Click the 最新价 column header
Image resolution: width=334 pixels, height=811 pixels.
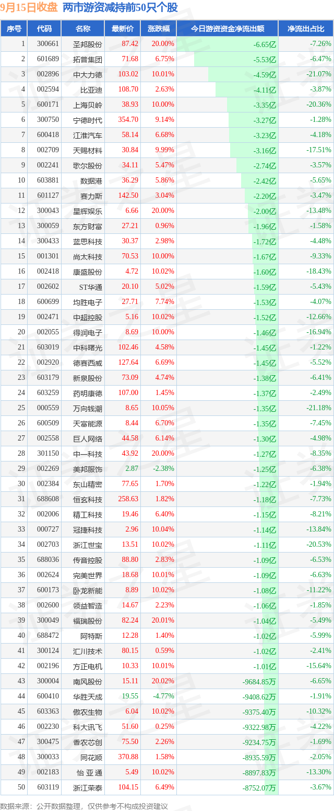[123, 29]
